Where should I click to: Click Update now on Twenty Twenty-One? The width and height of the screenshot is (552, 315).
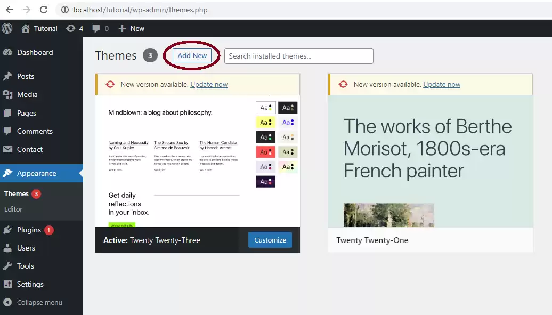pos(442,84)
